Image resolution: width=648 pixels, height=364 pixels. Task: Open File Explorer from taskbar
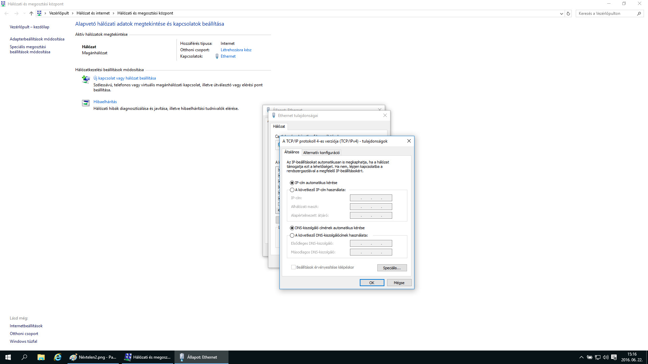41,357
